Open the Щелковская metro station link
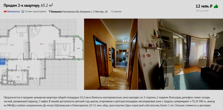This screenshot has height=110, width=223. [13, 12]
